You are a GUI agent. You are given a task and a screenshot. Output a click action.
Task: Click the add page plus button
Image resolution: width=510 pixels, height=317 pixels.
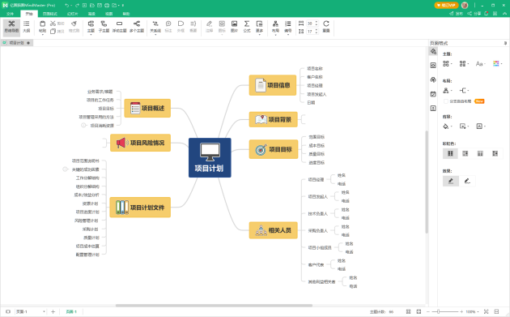click(x=53, y=312)
